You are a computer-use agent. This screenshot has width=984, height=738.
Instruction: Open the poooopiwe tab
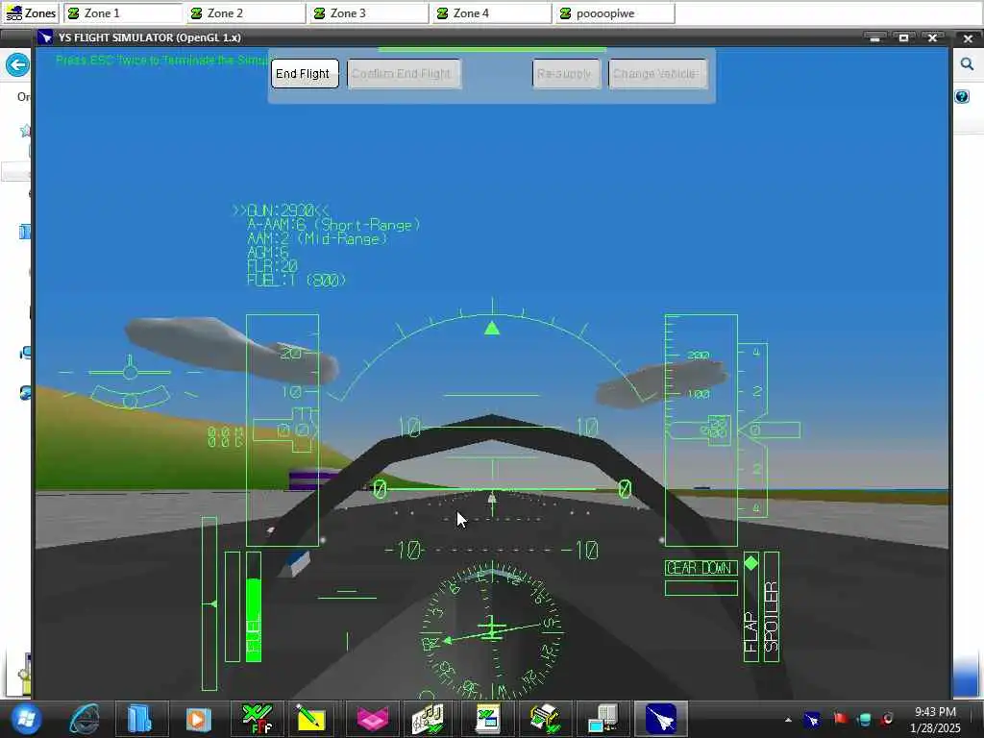tap(615, 13)
